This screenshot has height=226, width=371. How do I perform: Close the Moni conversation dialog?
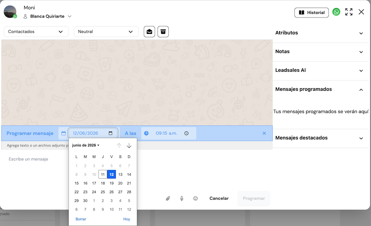[x=361, y=12]
